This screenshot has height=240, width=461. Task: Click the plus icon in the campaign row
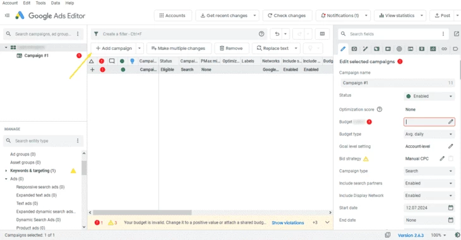(x=92, y=69)
